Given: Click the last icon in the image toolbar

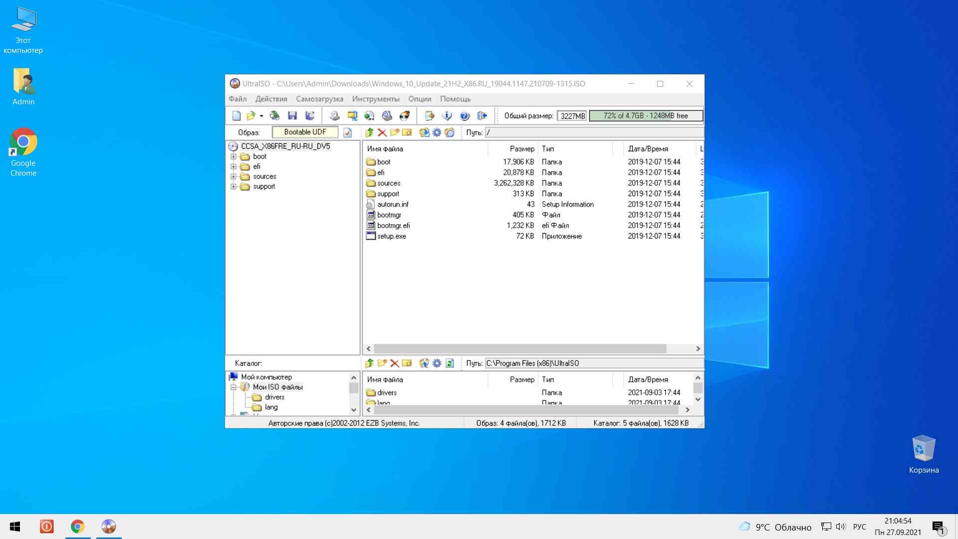Looking at the screenshot, I should (450, 132).
